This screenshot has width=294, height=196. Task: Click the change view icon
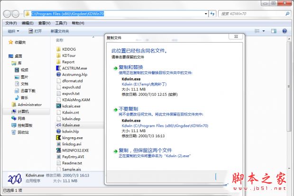[257, 31]
